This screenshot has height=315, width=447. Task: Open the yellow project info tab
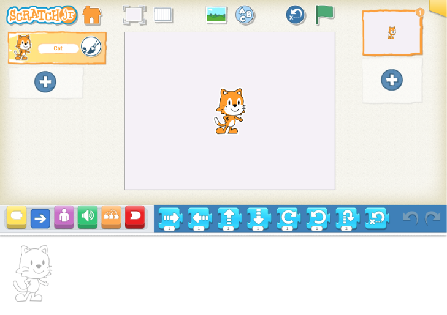[438, 7]
